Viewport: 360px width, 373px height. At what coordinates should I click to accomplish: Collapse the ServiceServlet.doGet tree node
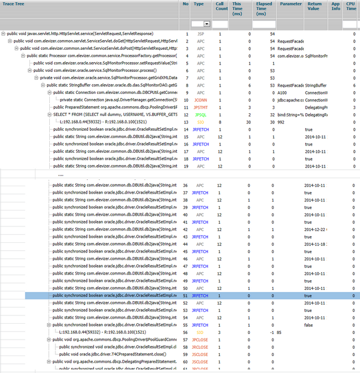click(10, 41)
